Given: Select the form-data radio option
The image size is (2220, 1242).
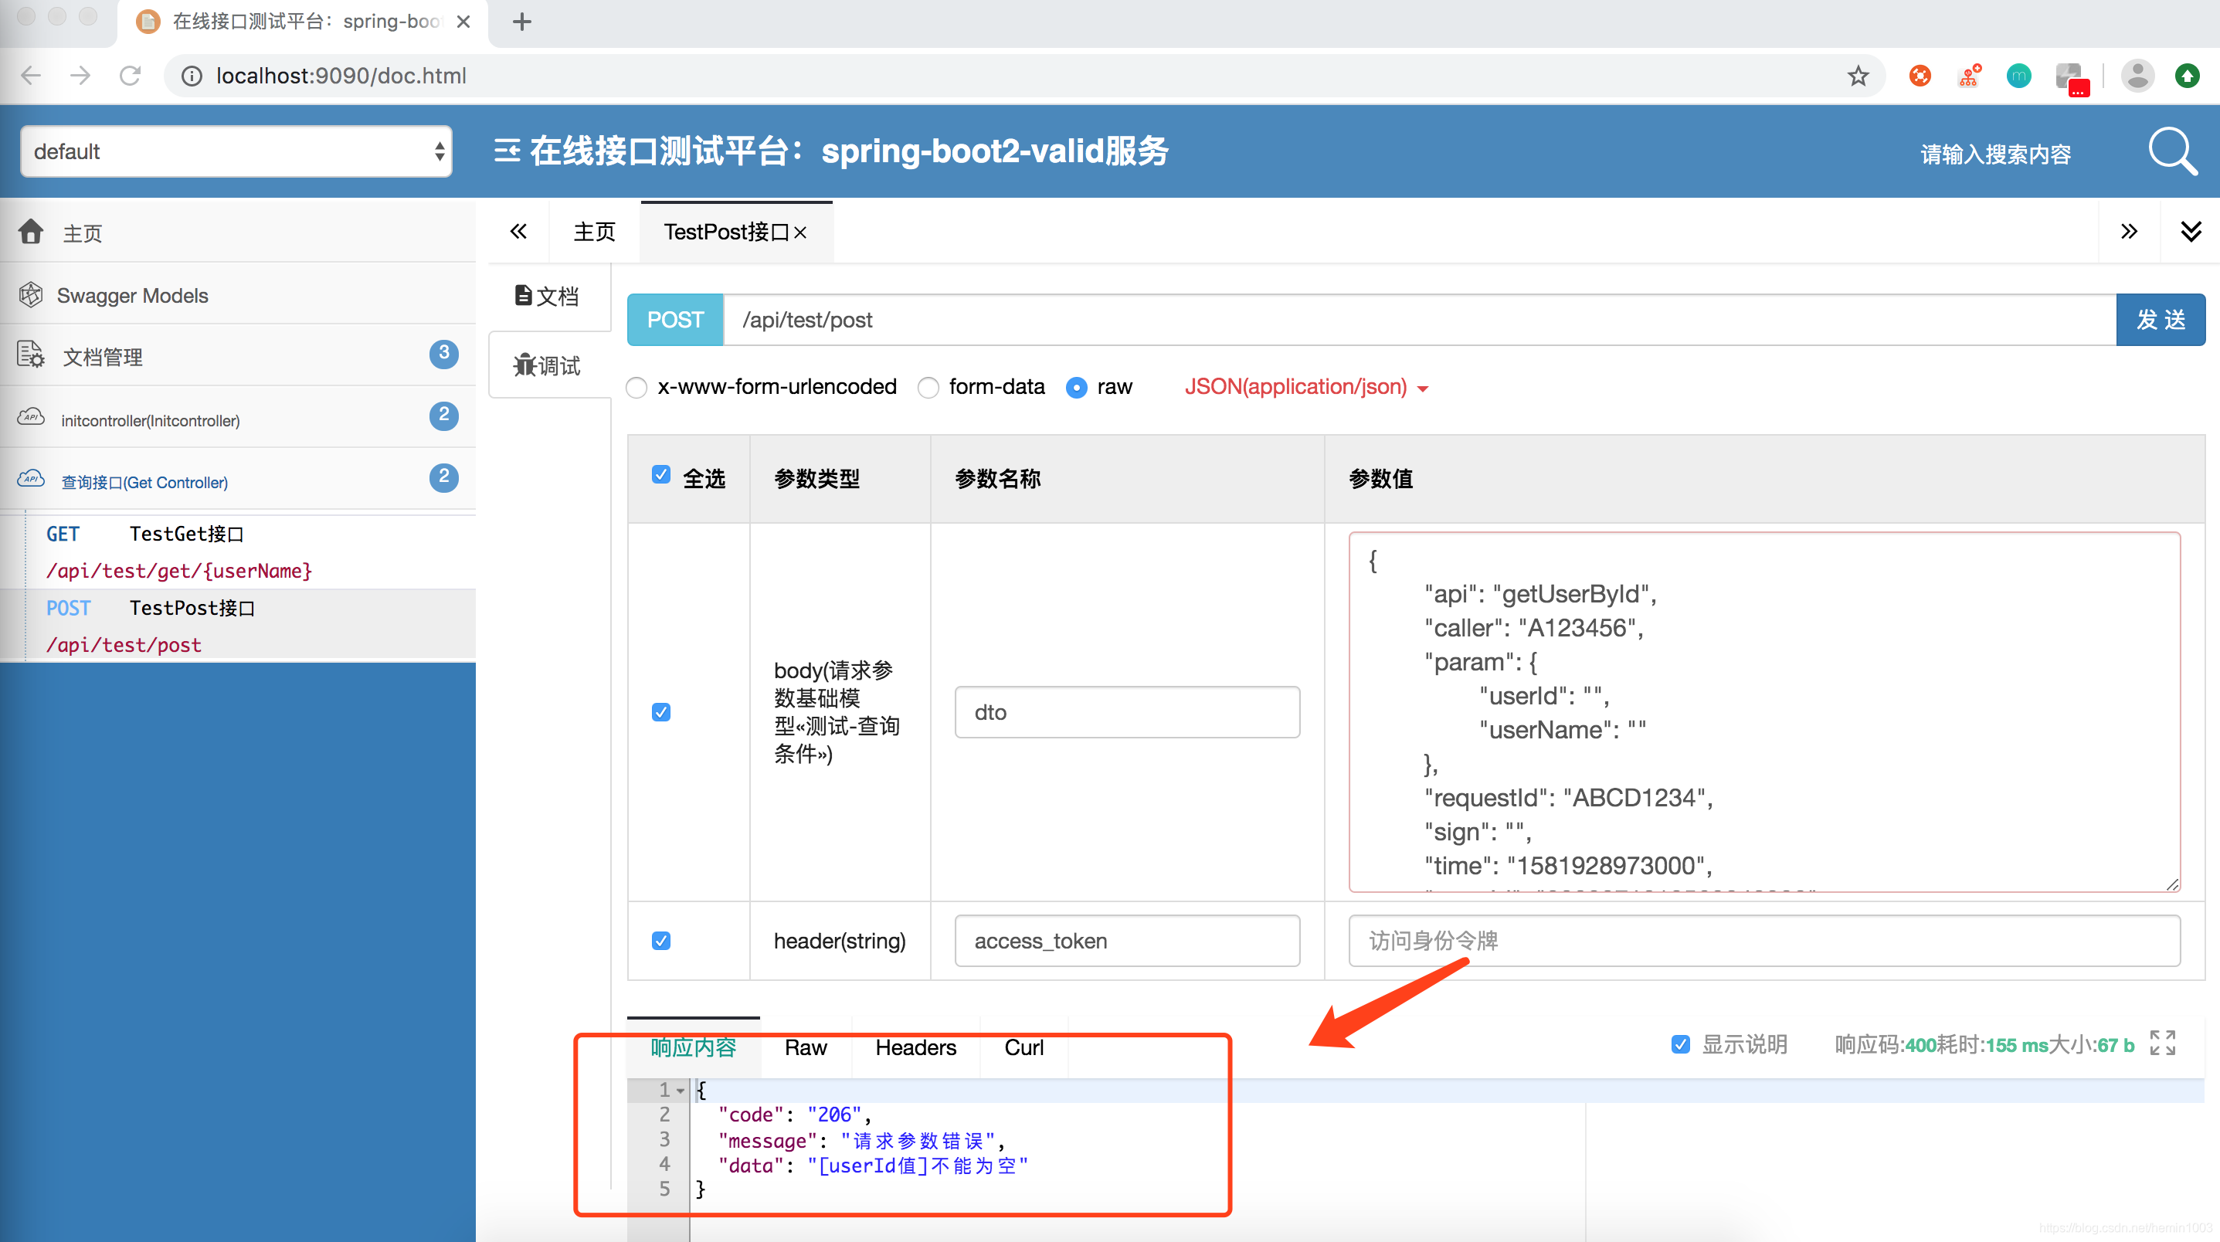Looking at the screenshot, I should (x=928, y=388).
